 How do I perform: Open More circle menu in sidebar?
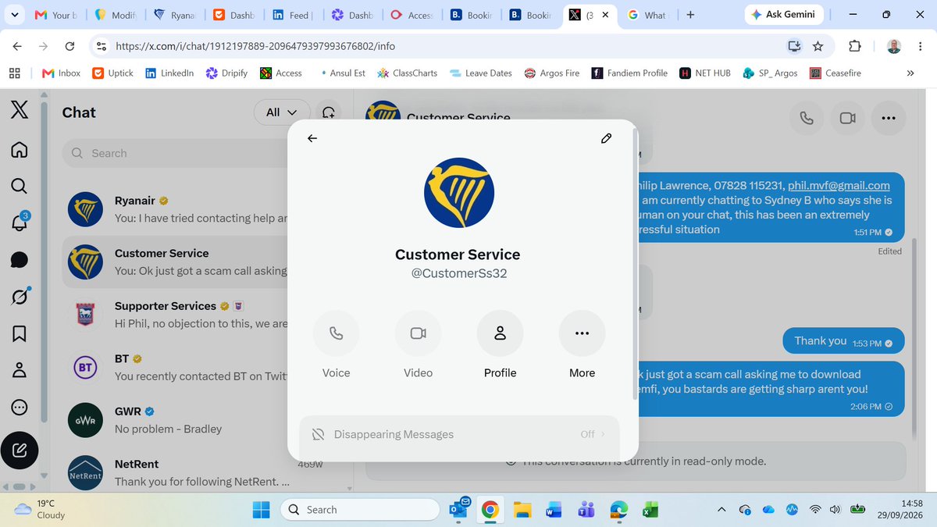coord(20,408)
